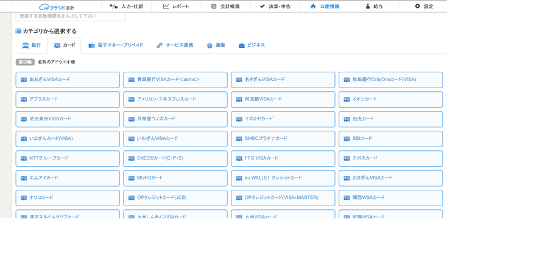The image size is (542, 261).
Task: Select イズミヤカード
Action: tap(283, 119)
